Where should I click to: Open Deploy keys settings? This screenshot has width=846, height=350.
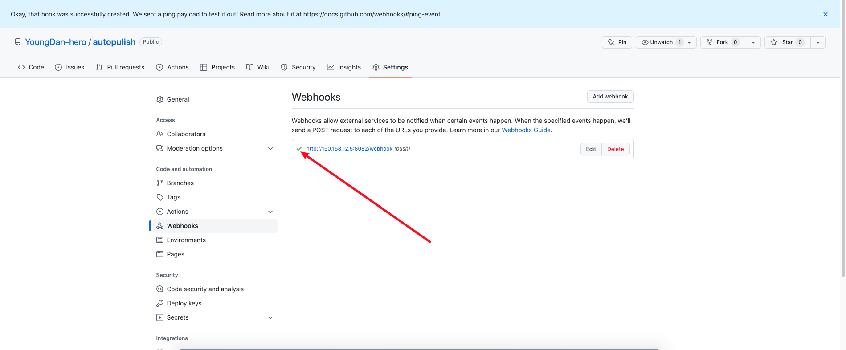[215, 303]
